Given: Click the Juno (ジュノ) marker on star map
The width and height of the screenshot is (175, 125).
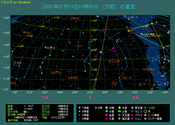Looking at the screenshot, I should pos(113,48).
